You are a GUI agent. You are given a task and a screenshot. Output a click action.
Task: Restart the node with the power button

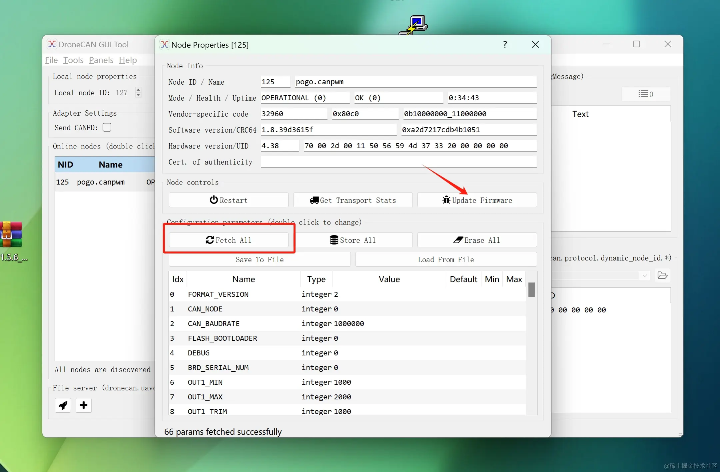tap(229, 200)
